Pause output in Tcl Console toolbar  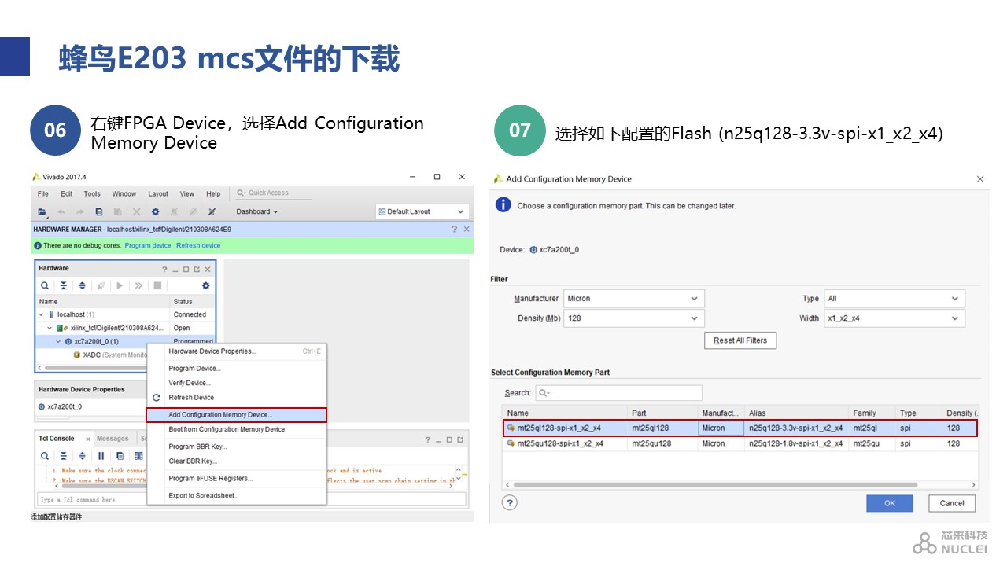pyautogui.click(x=101, y=456)
